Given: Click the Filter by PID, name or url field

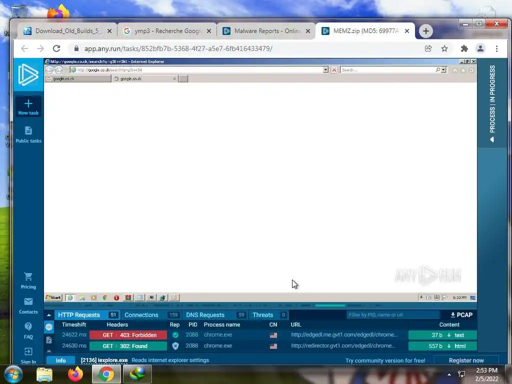Looking at the screenshot, I should (393, 315).
